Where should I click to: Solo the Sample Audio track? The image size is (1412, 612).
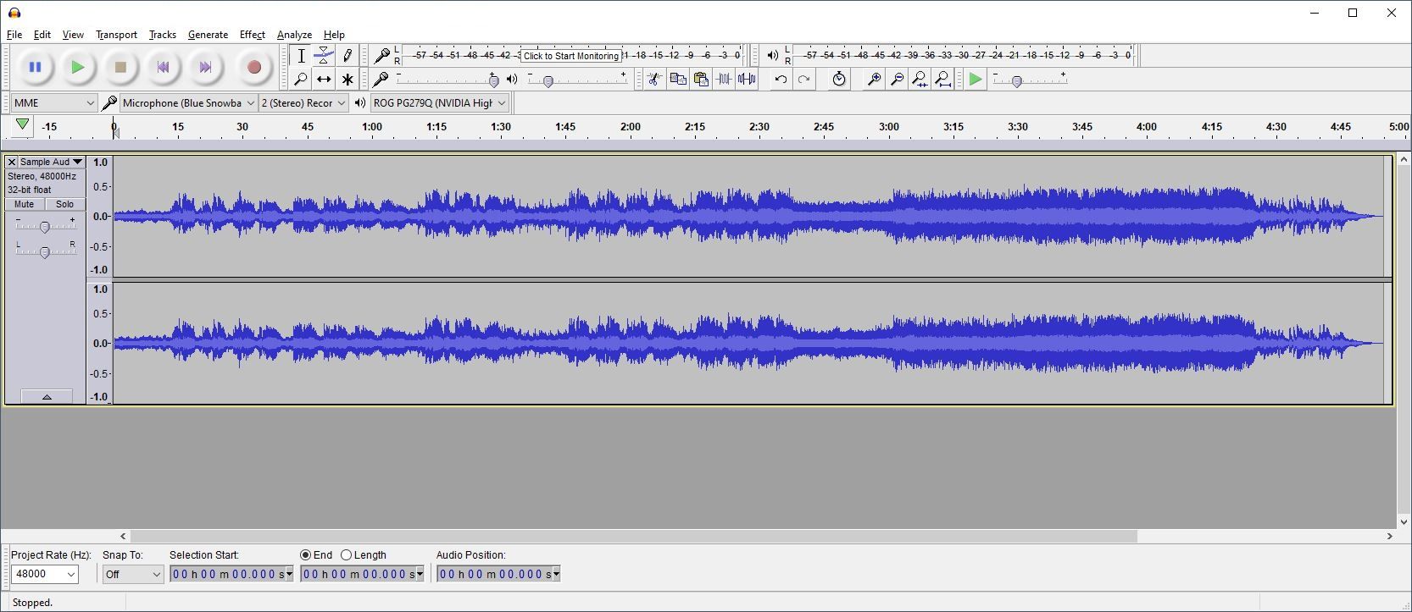[x=64, y=204]
